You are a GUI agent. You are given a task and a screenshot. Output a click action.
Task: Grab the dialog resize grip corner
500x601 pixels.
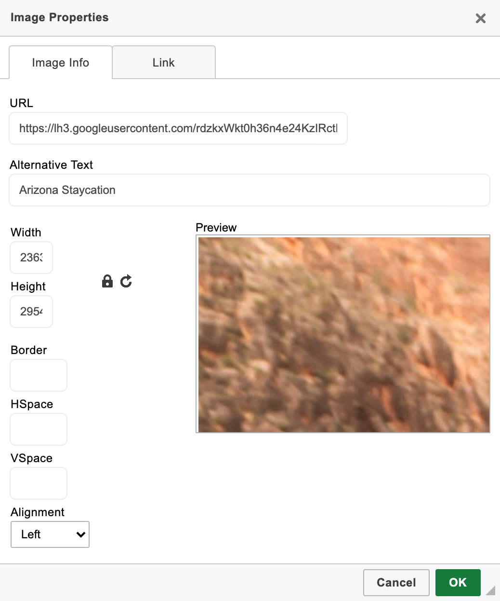490,590
